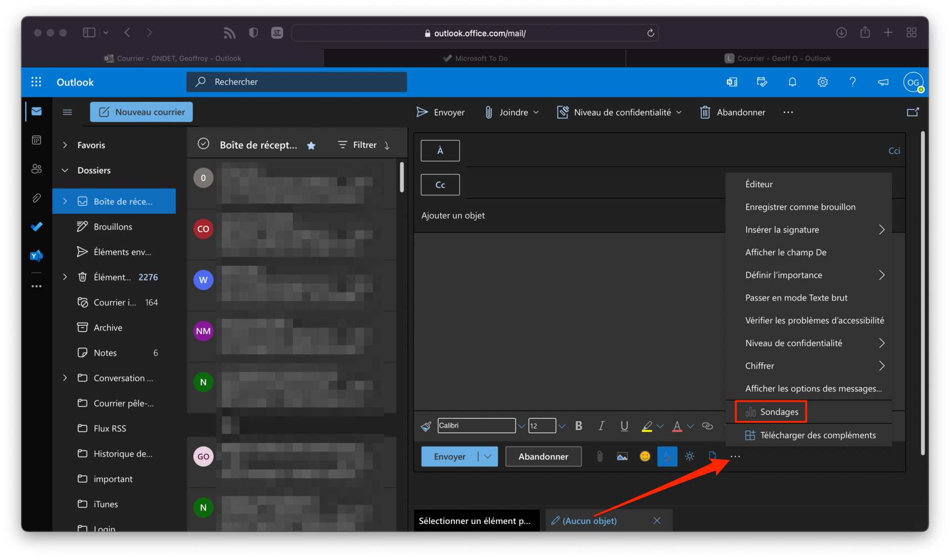Click the bottom Abandonner button
Viewport: 950px width, 558px height.
pyautogui.click(x=543, y=457)
